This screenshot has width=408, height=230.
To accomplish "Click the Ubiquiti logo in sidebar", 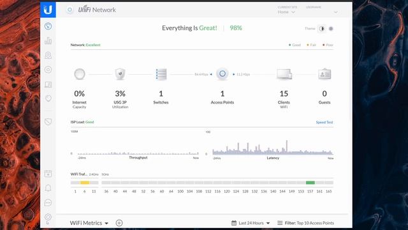I will (x=48, y=10).
